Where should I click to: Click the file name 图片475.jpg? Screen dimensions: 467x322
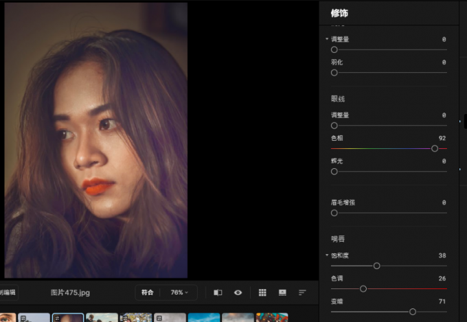(70, 292)
